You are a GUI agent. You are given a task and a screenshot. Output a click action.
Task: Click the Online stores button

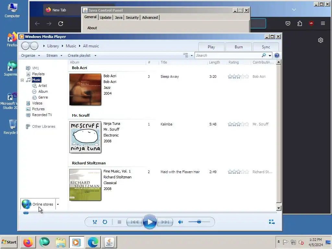click(x=38, y=204)
